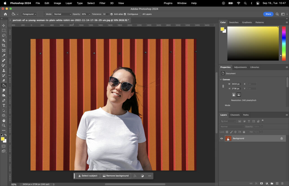289x186 pixels.
Task: Create a new layer in the Layers panel
Action: tap(277, 183)
